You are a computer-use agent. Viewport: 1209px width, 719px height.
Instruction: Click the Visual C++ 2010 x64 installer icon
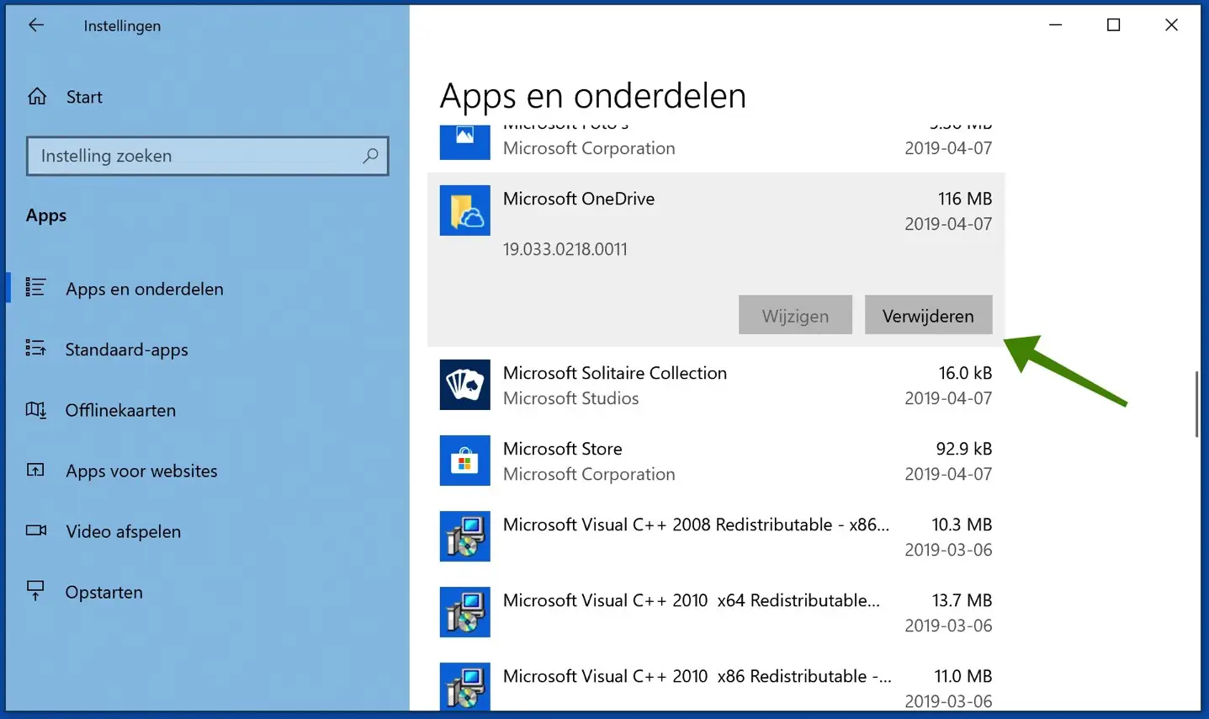[464, 612]
